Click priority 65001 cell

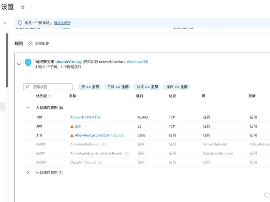click(41, 153)
